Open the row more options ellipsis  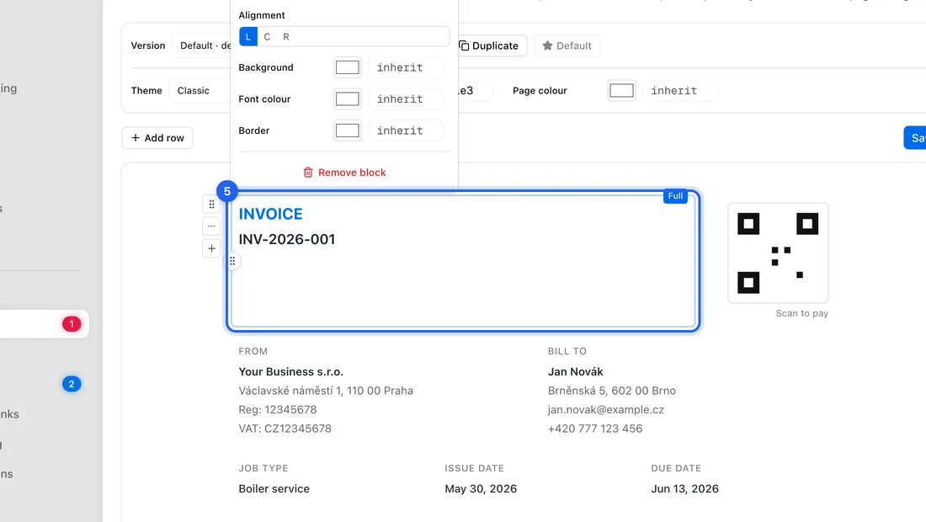(211, 226)
